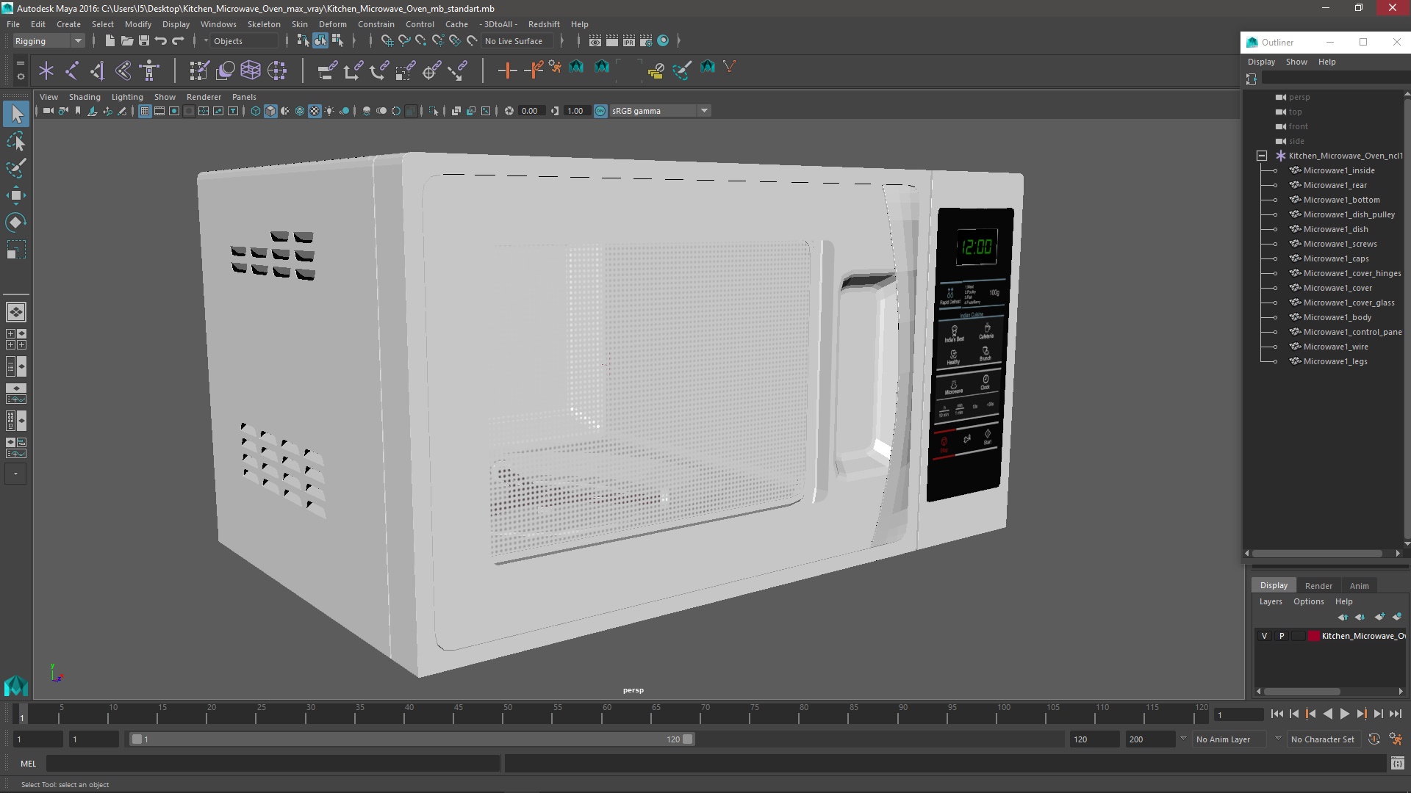Open the Deform menu

pos(332,24)
